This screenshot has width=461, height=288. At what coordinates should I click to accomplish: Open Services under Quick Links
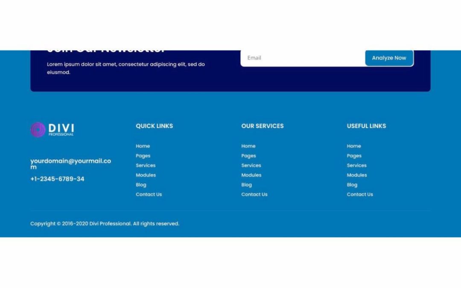tap(146, 166)
